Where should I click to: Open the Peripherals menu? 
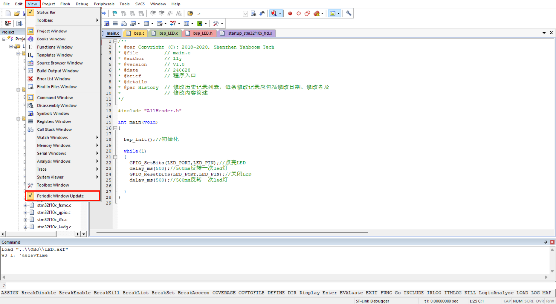click(104, 4)
